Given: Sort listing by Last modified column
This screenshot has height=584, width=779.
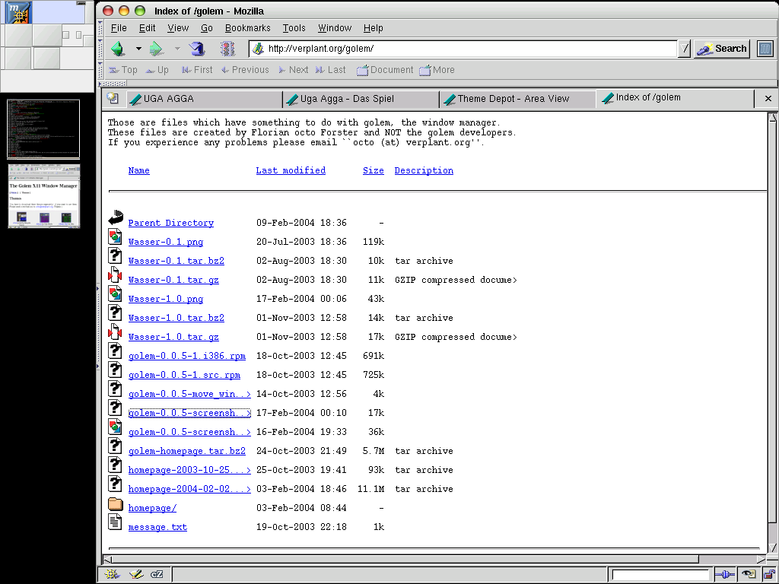Looking at the screenshot, I should click(291, 170).
